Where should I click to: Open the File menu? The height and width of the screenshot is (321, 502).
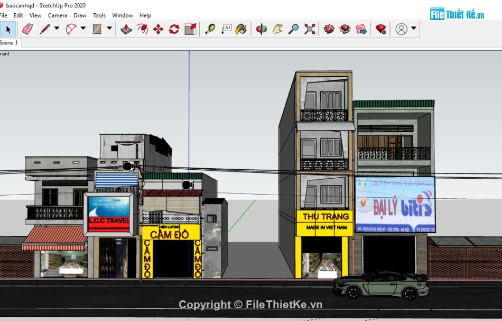(x=4, y=15)
